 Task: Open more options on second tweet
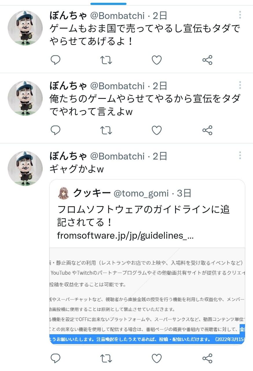pyautogui.click(x=240, y=85)
